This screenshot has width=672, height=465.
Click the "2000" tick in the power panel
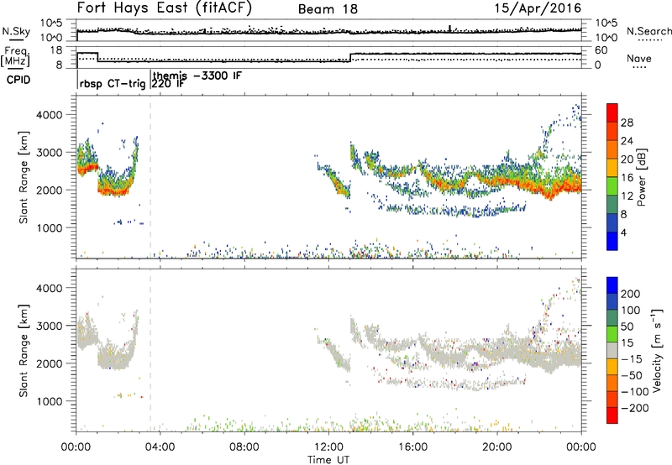pos(50,190)
